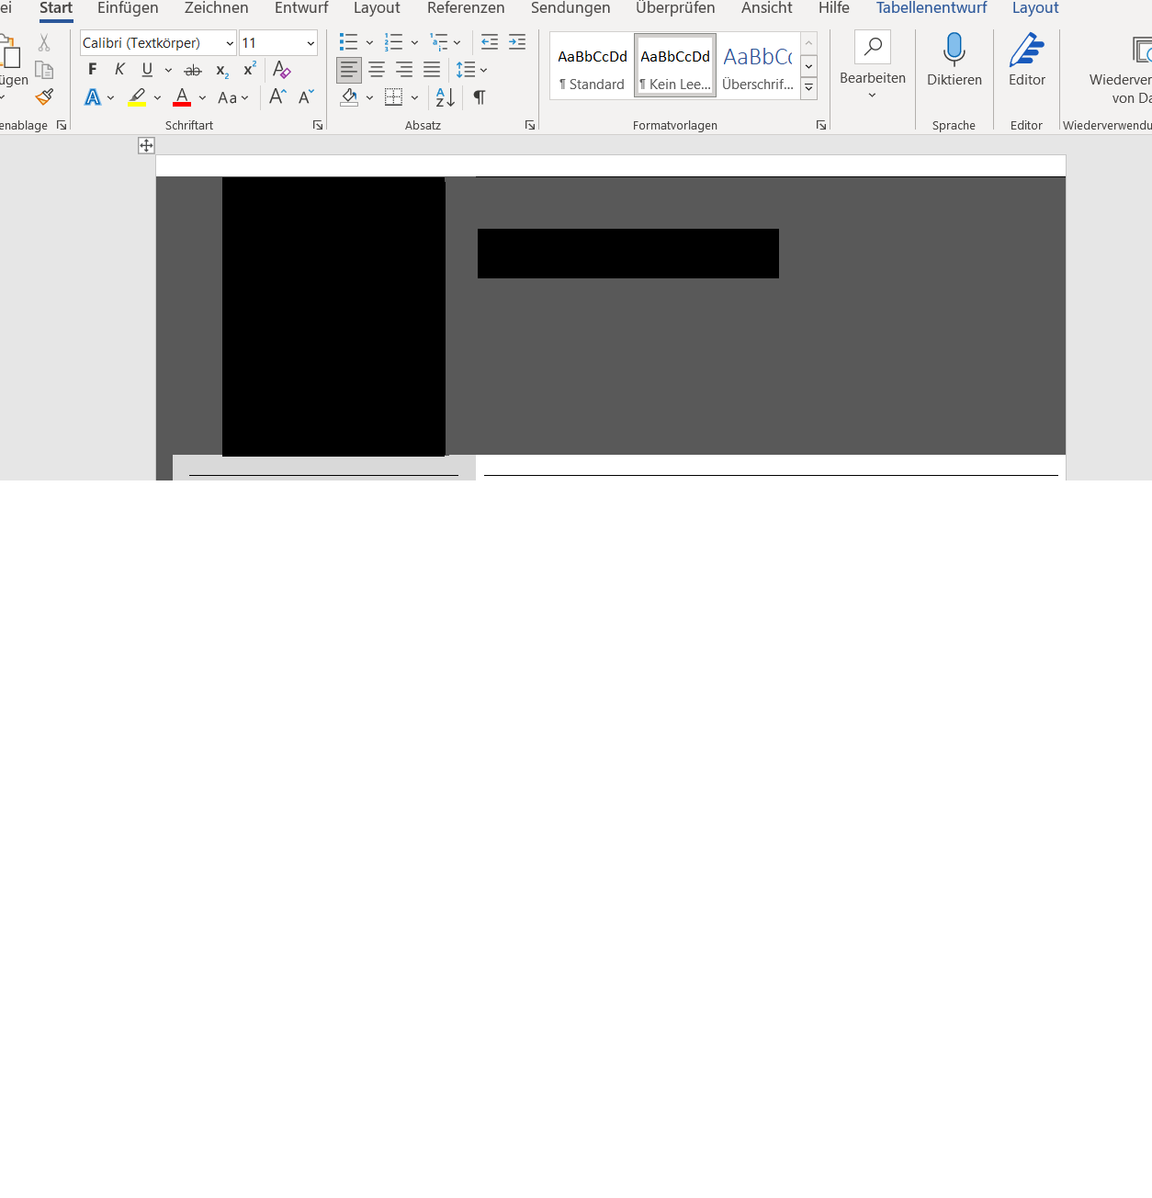The width and height of the screenshot is (1152, 1198).
Task: Expand the styles gallery
Action: [809, 88]
